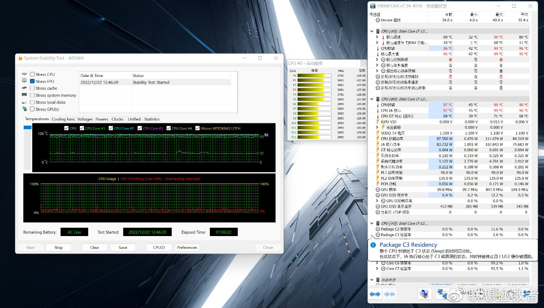Switch to the Cooling Fans tab
Screen dimensions: 544x308
63,119
